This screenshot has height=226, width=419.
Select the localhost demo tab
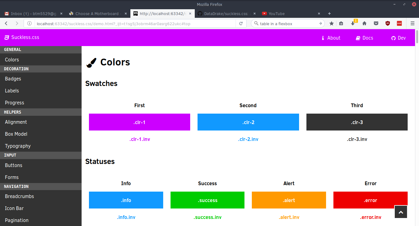pyautogui.click(x=162, y=14)
